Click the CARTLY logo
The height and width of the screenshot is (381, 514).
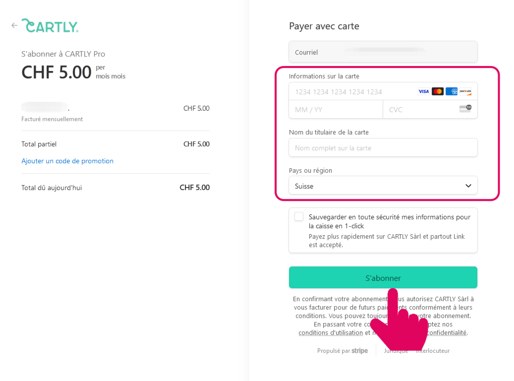click(51, 26)
